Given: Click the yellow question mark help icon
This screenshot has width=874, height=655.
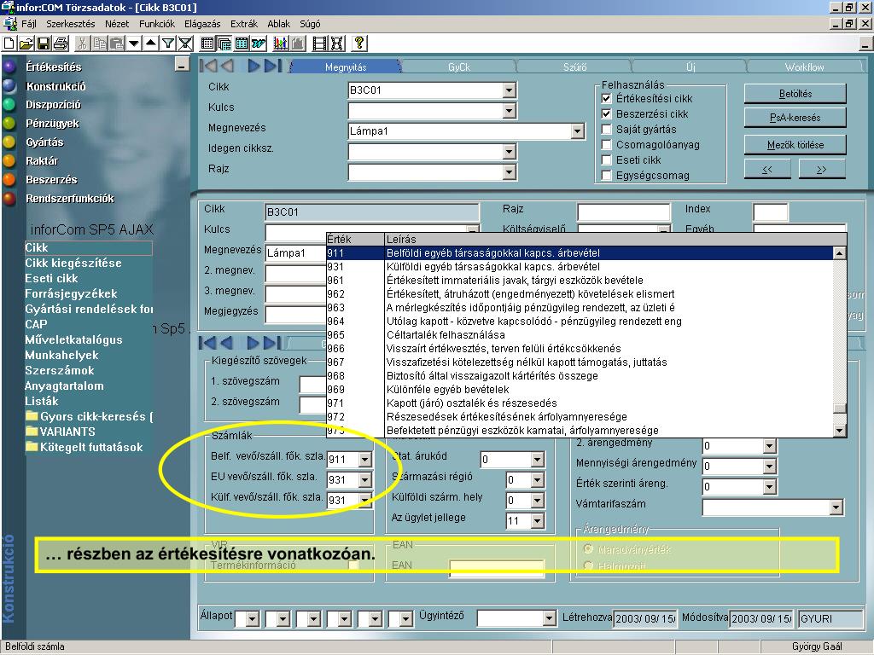Looking at the screenshot, I should [x=359, y=43].
